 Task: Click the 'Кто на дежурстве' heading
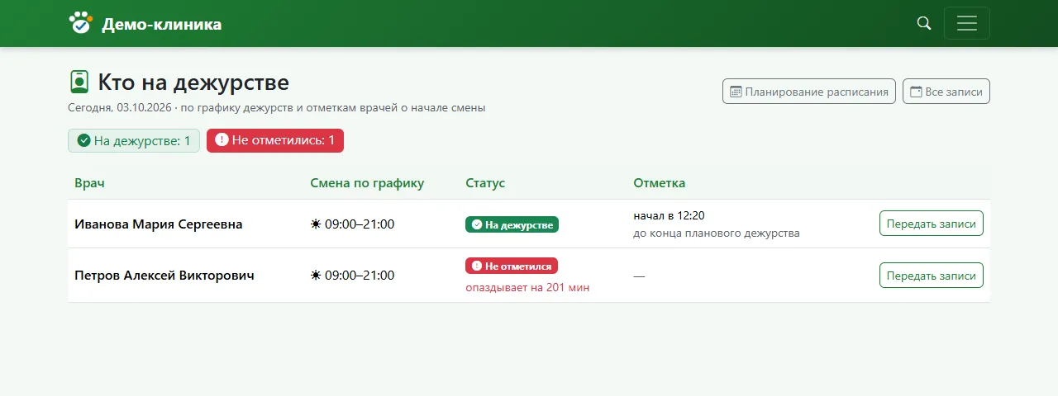tap(193, 82)
